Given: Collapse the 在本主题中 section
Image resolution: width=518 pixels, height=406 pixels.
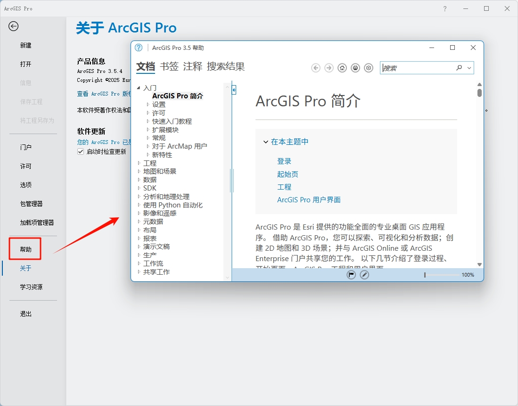Looking at the screenshot, I should 265,141.
